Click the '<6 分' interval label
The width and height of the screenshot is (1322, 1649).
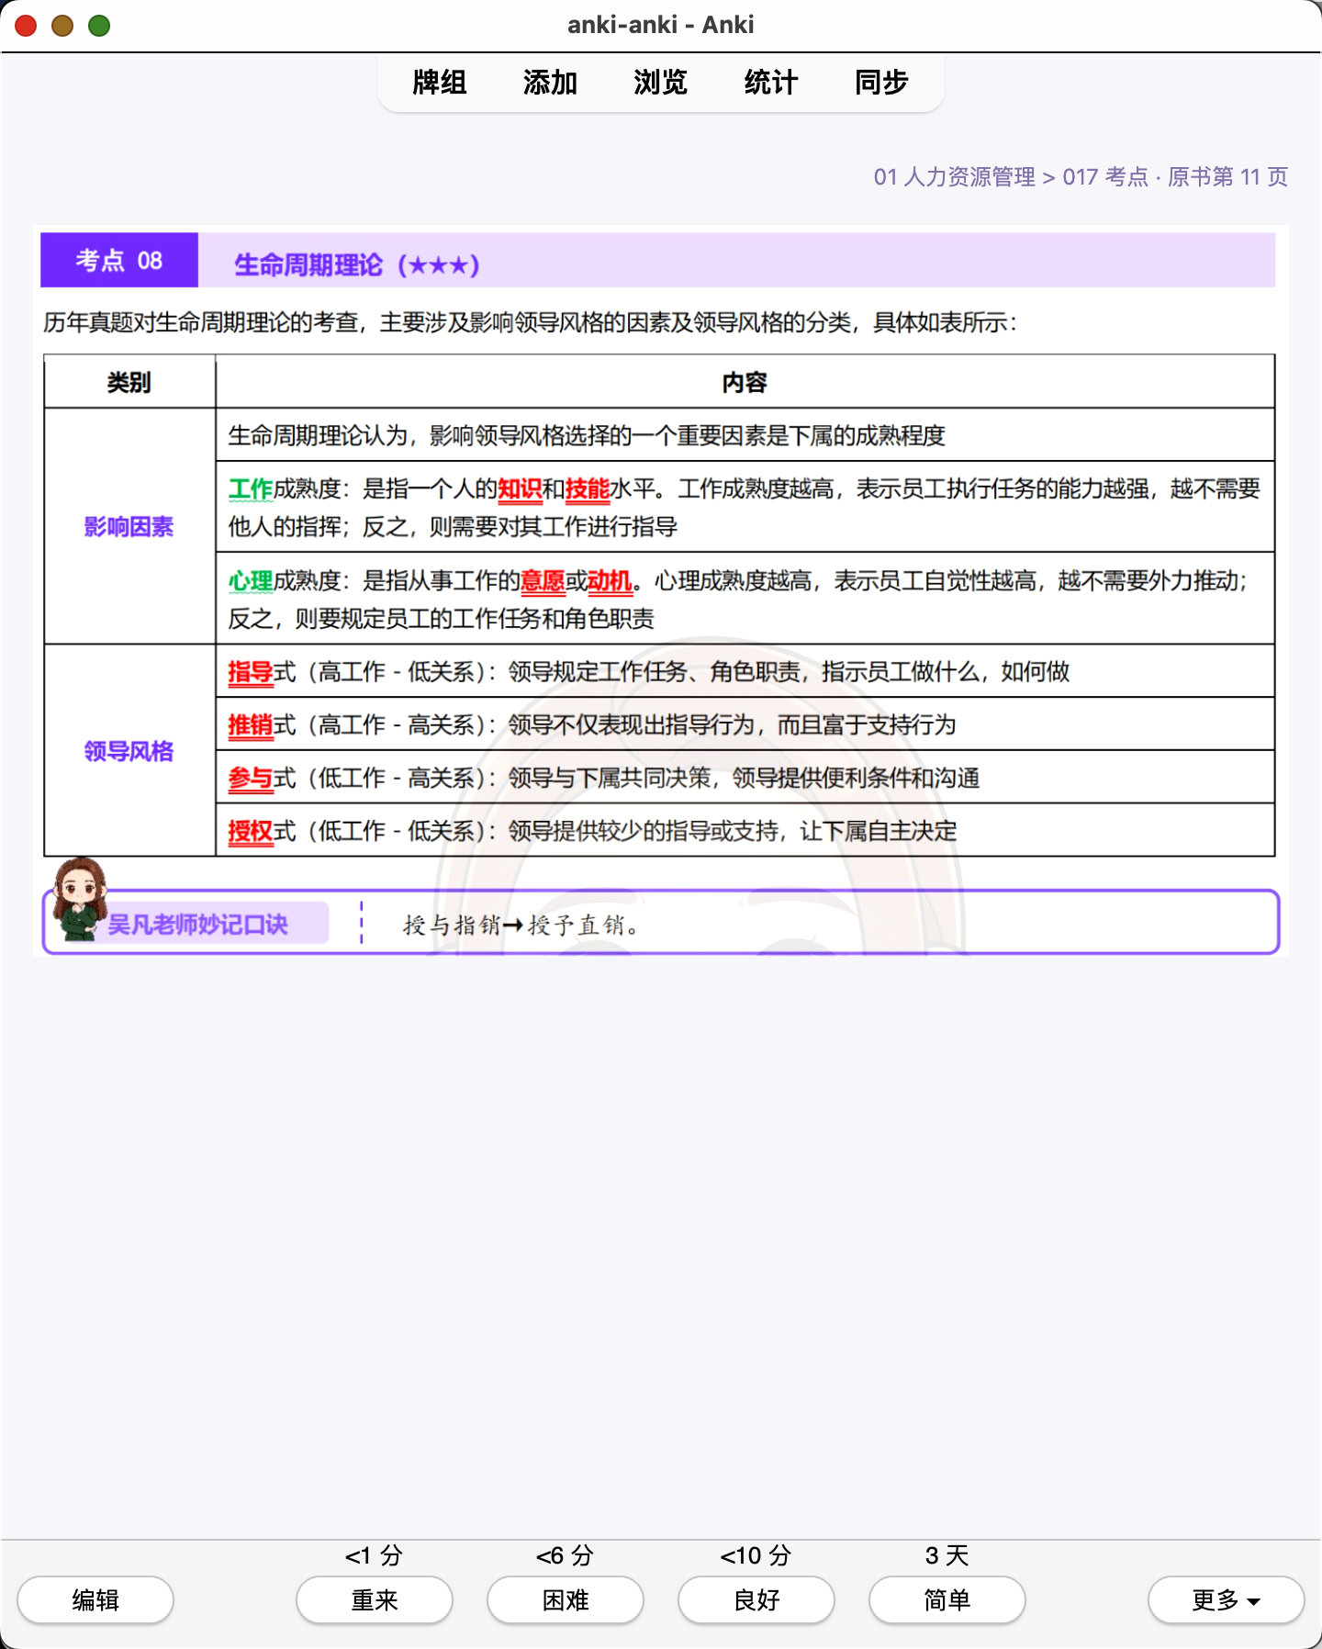[x=566, y=1555]
